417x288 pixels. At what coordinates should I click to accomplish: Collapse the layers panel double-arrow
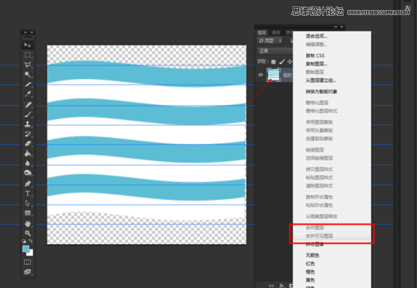pos(336,27)
